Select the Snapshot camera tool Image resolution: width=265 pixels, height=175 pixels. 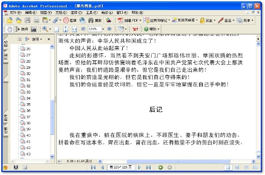pos(34,29)
